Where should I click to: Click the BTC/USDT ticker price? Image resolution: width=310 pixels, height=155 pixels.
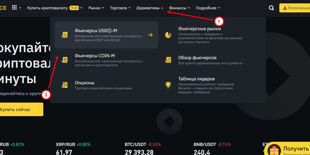(139, 152)
